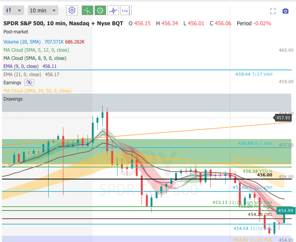The image size is (296, 242).
Task: Click the 454.99 current price tag
Action: point(285,211)
